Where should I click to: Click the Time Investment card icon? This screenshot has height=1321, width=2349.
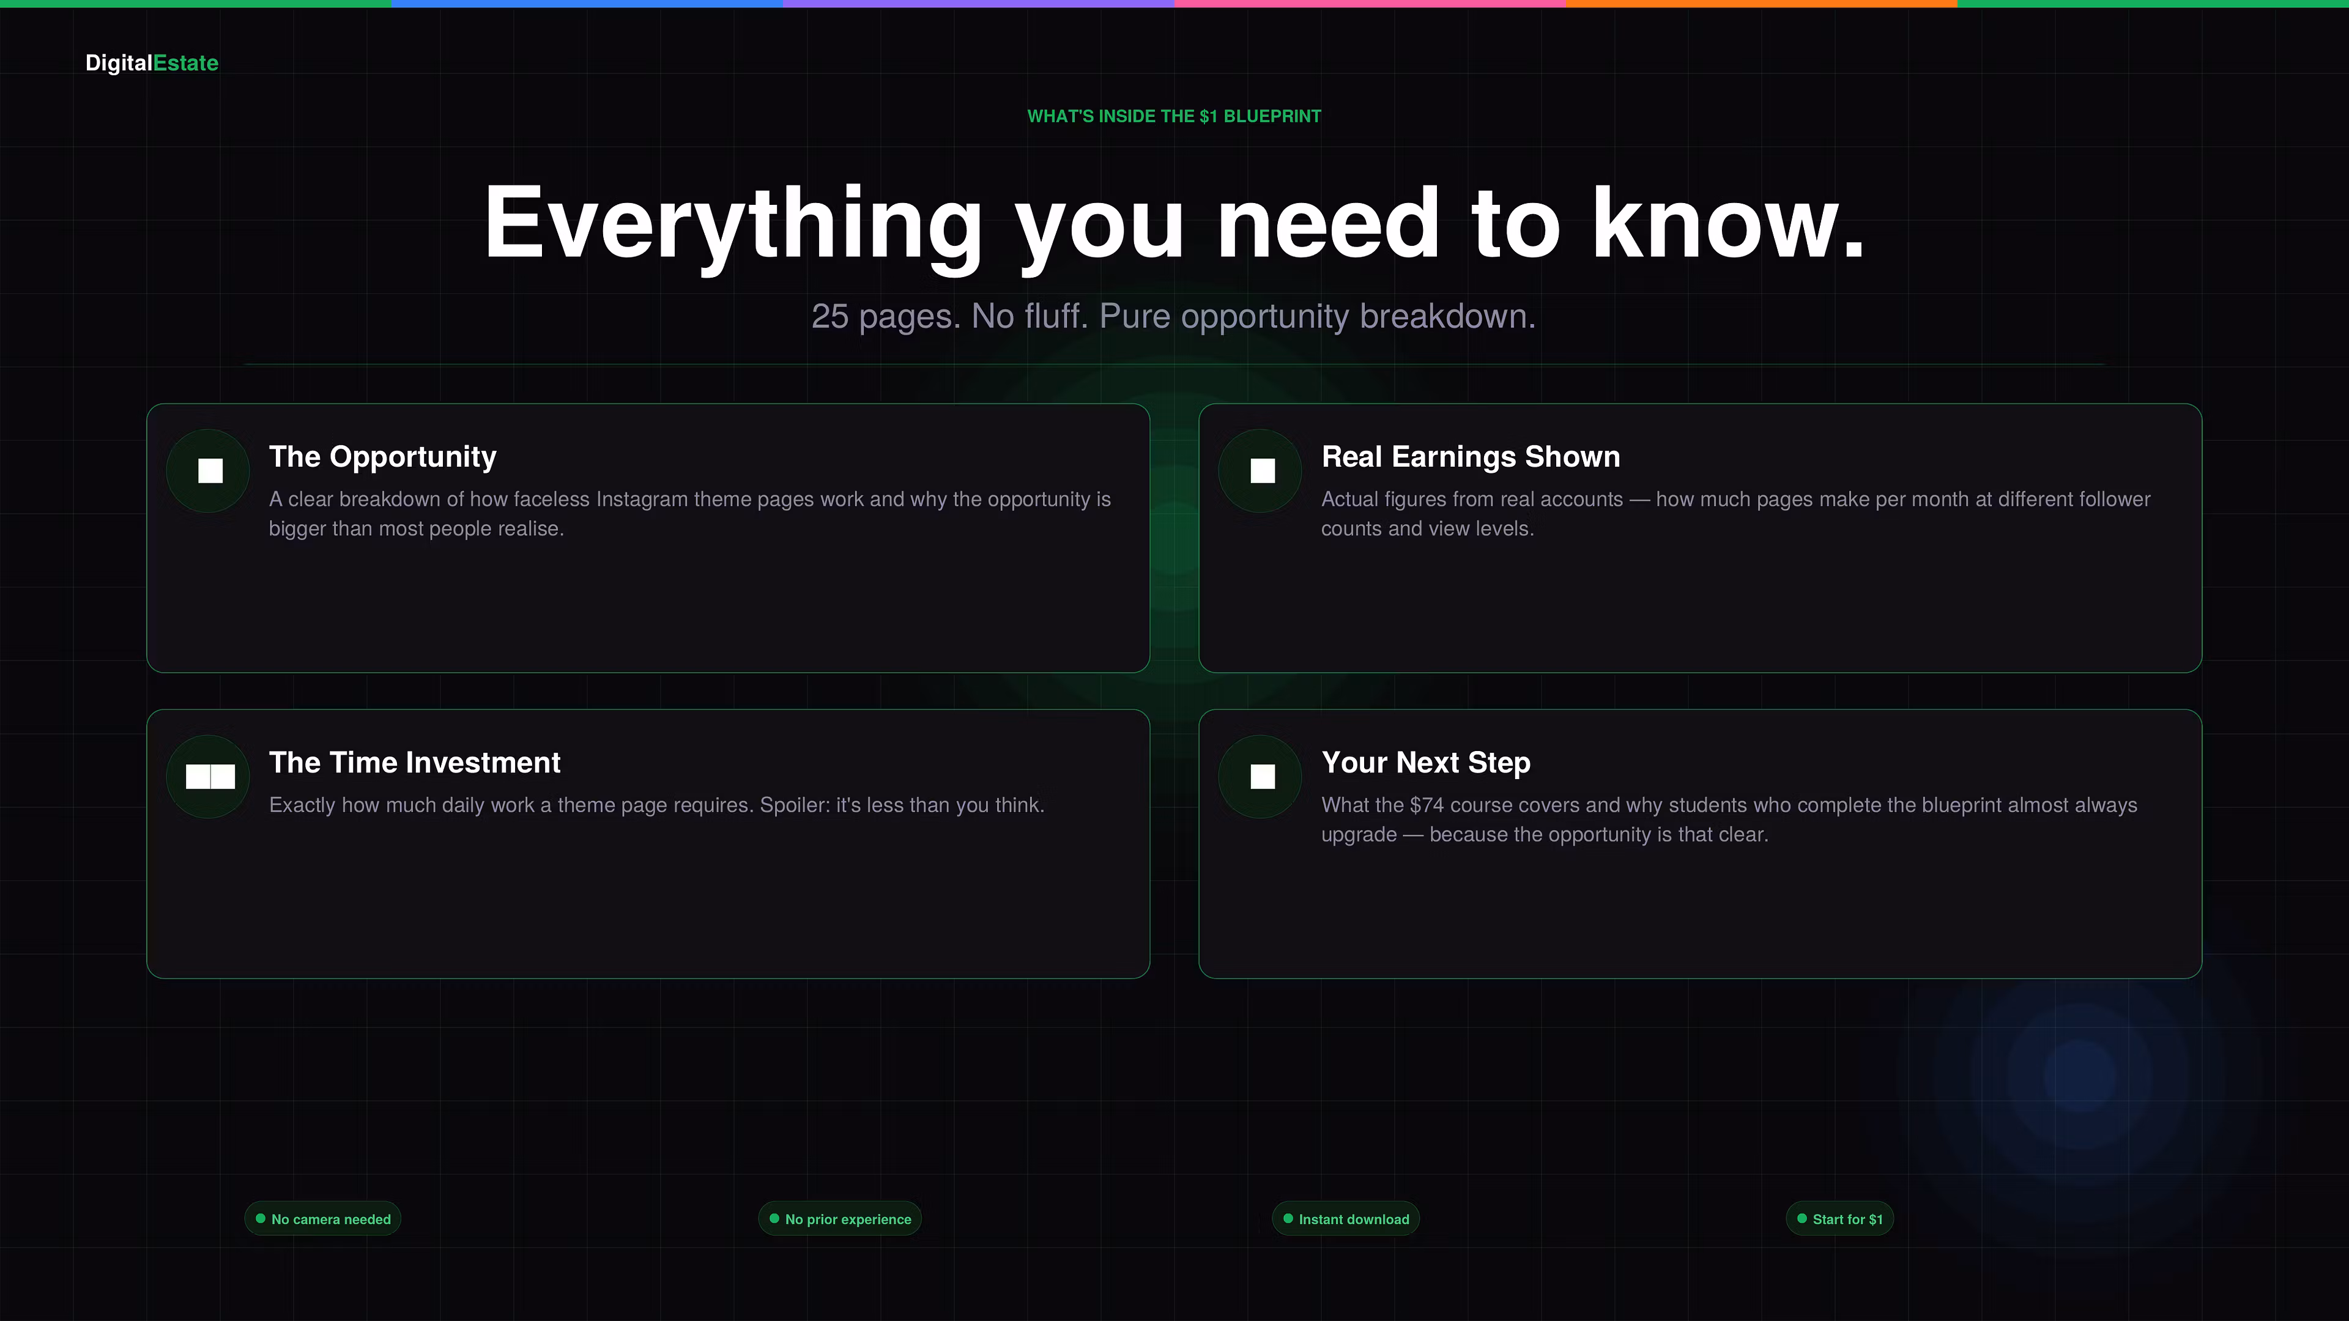[x=209, y=777]
